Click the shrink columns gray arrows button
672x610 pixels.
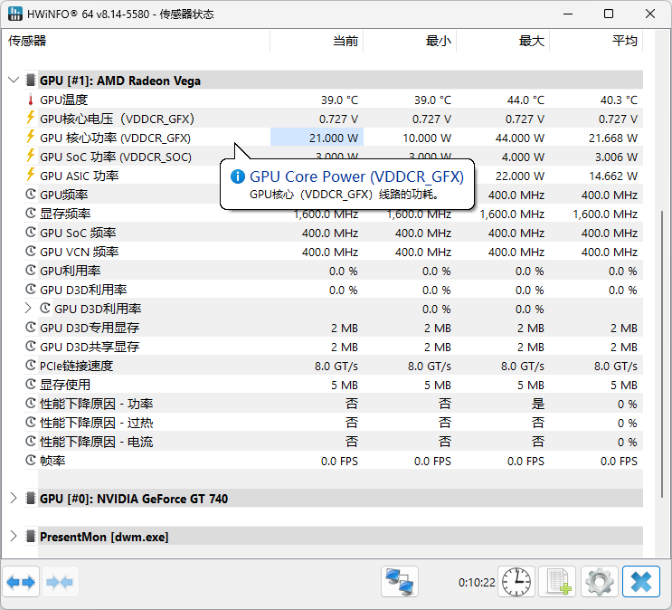tap(60, 582)
